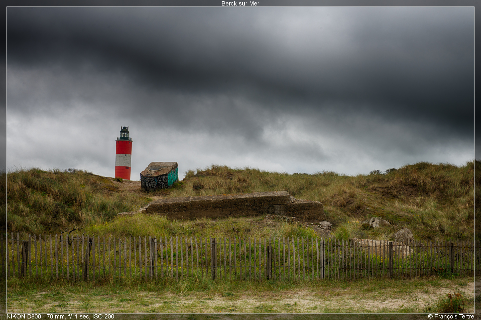Click the "NIKON D800 - 70 mm, f/11 sec, ISO 200" caption
This screenshot has width=481, height=320.
tap(60, 316)
